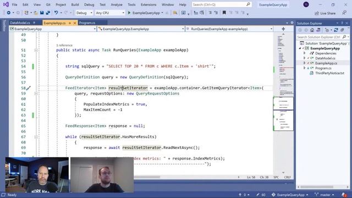The width and height of the screenshot is (352, 198).
Task: Open the Toolbox side panel
Action: pyautogui.click(x=4, y=26)
